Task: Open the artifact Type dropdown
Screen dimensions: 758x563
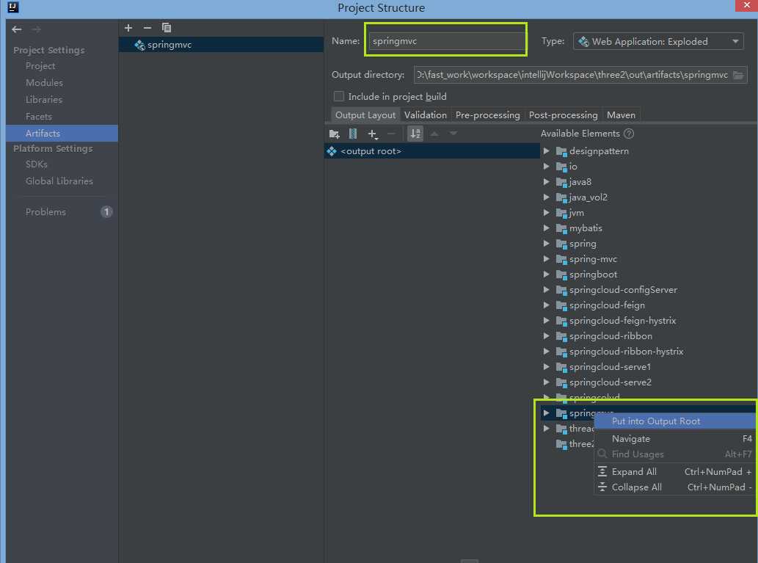Action: click(x=658, y=42)
